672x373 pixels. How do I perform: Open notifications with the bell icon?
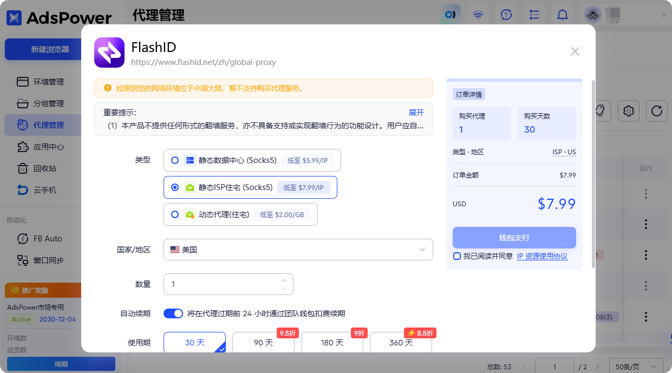point(563,15)
